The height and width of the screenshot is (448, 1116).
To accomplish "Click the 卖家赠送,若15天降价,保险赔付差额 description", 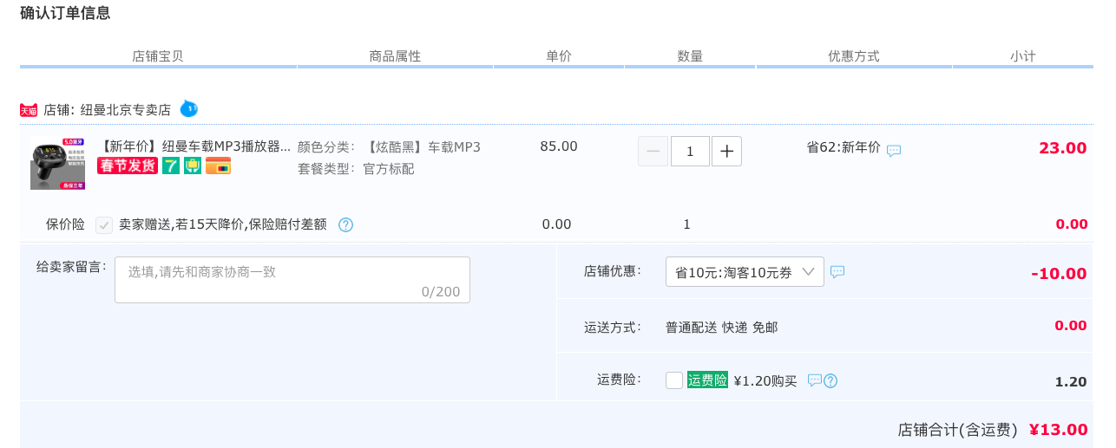I will coord(223,224).
